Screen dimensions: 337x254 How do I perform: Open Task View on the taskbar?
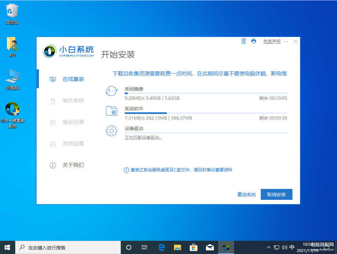click(145, 247)
